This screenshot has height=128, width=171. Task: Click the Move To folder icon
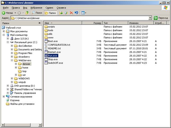point(61,13)
